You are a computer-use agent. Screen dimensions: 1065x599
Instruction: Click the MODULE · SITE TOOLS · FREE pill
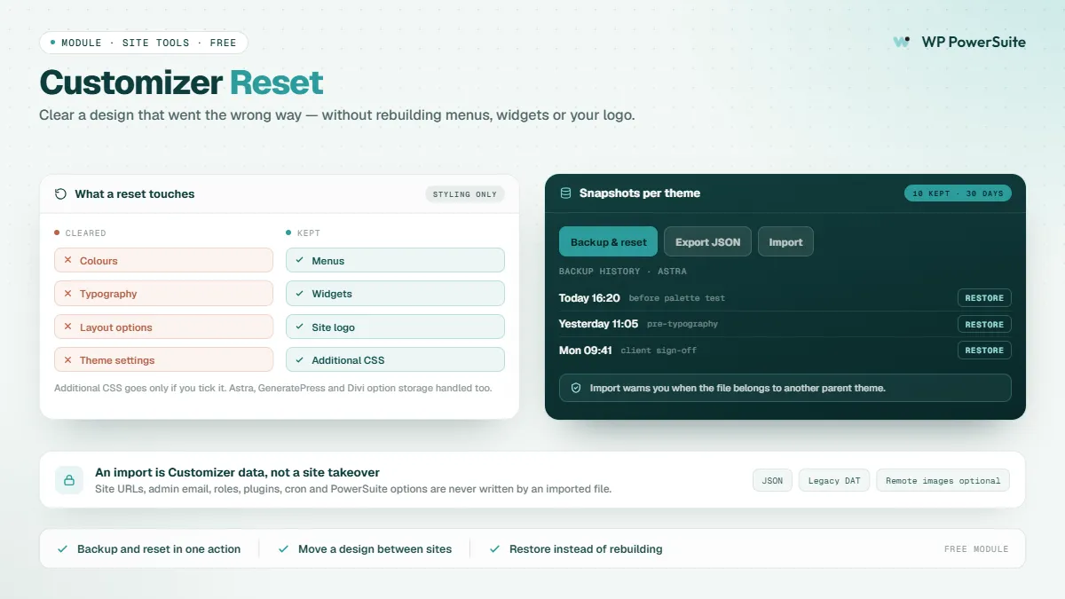coord(144,43)
